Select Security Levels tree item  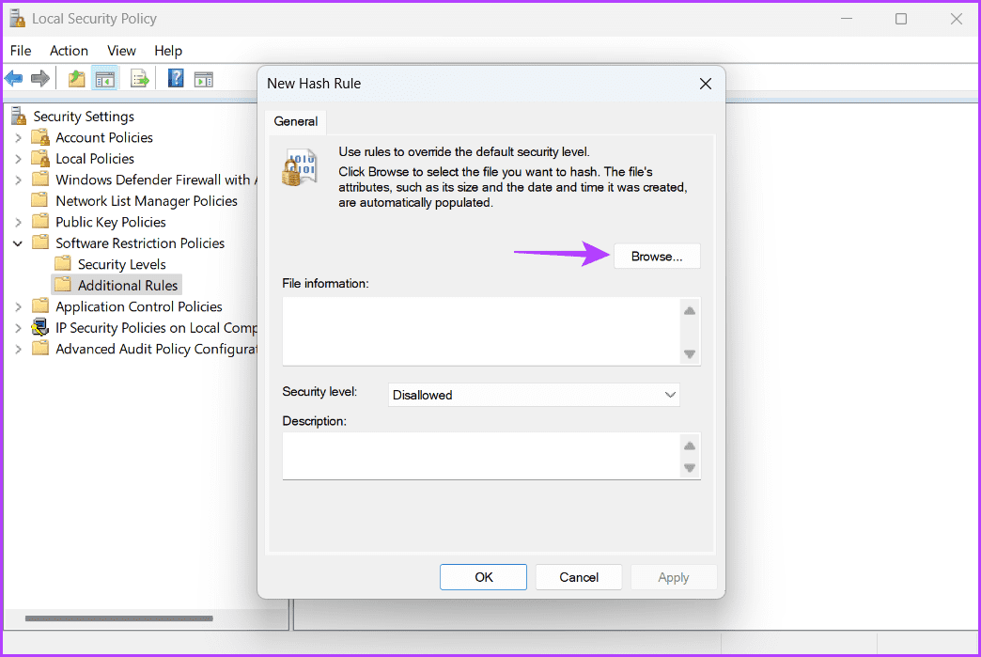pos(121,264)
